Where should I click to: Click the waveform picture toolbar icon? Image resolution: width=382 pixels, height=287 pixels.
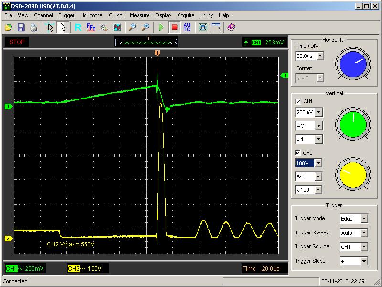point(117,27)
